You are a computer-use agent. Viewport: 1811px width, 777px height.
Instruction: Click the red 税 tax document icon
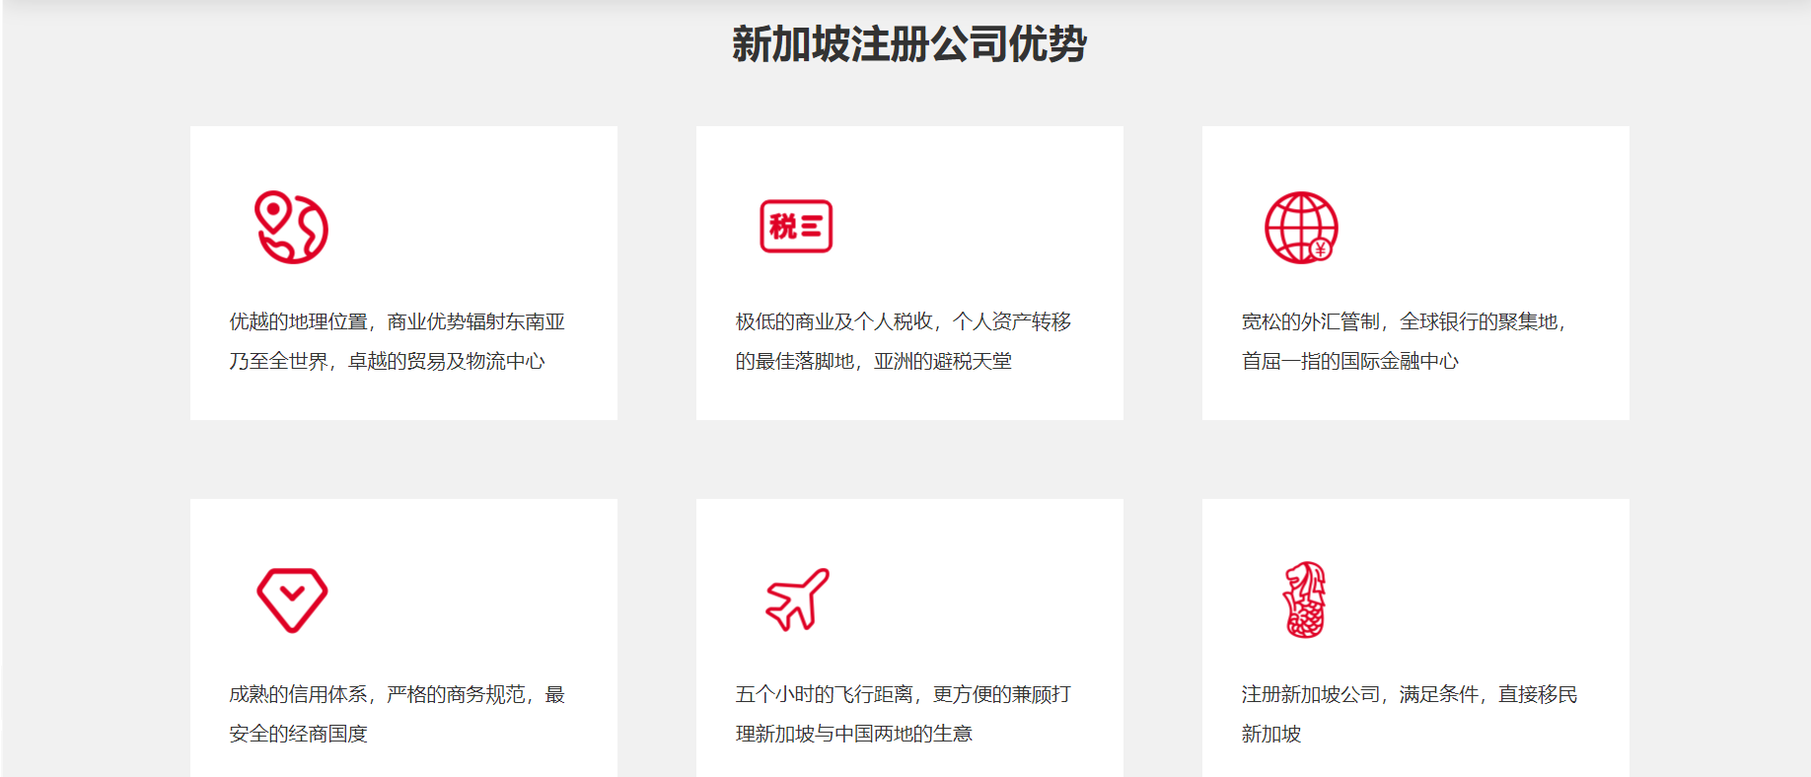point(796,227)
